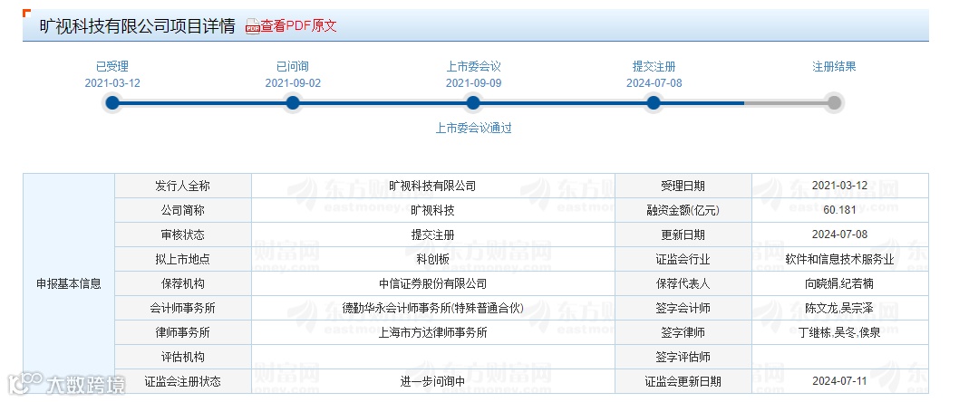Click the gray 注册结果 timeline dot
The image size is (959, 402).
834,102
